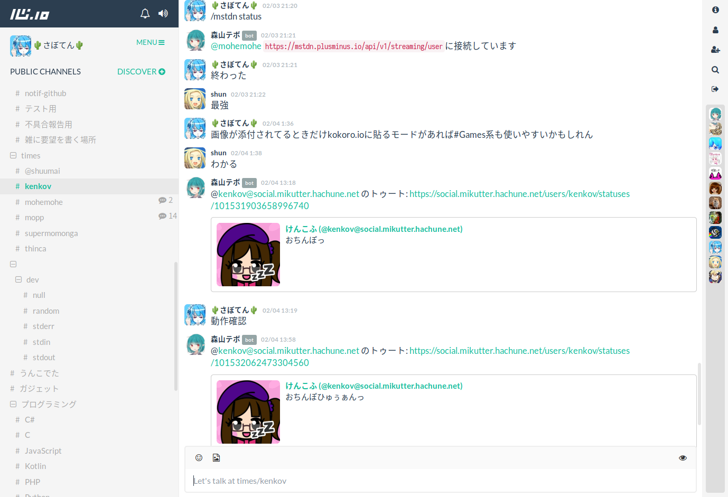Click the add member icon

click(x=715, y=50)
